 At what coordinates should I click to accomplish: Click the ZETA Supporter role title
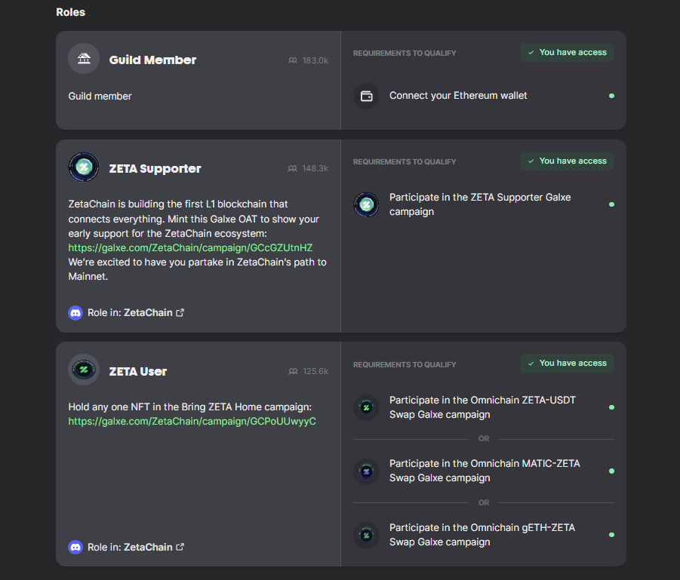point(155,169)
